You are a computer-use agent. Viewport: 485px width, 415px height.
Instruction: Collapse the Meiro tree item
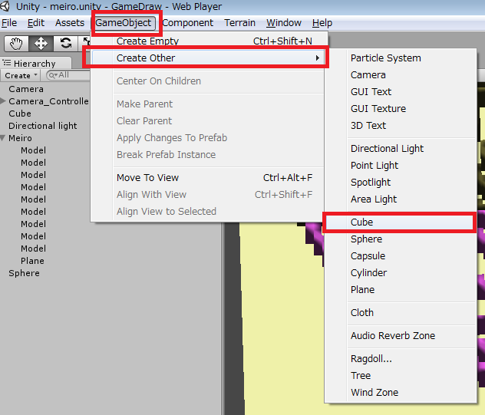coord(3,138)
